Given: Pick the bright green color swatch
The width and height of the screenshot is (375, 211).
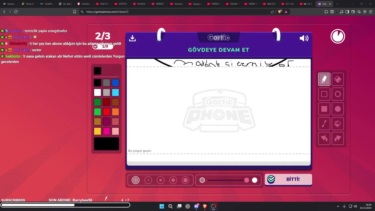Looking at the screenshot, I should (x=98, y=112).
